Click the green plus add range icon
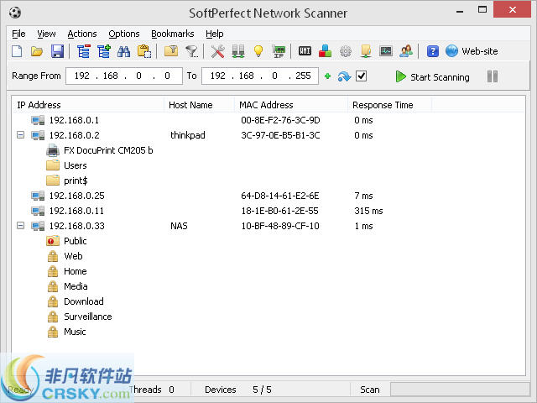 [327, 76]
